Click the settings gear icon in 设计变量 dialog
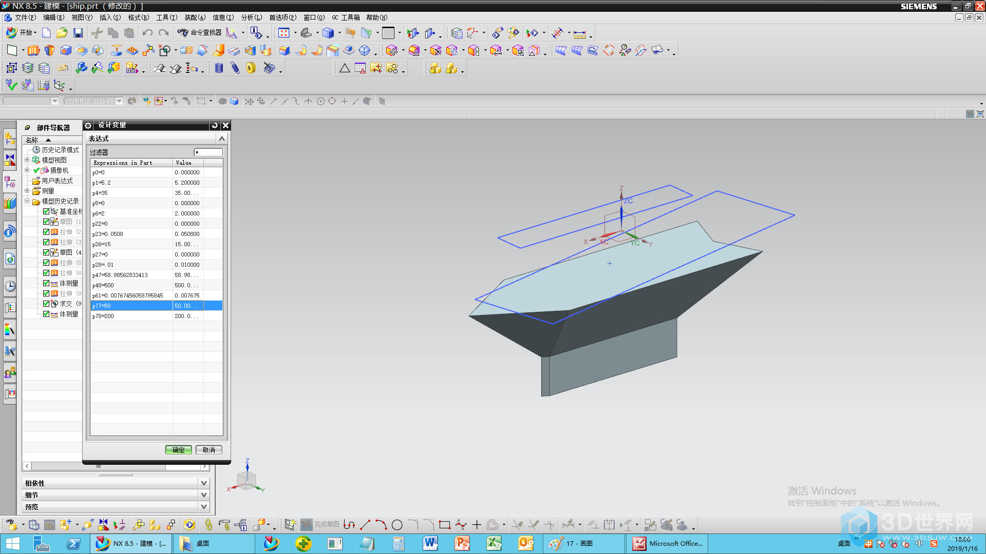The image size is (986, 554). [x=88, y=125]
